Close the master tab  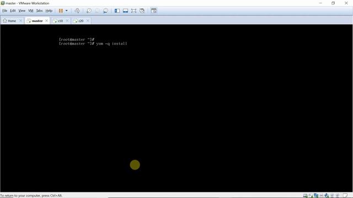[46, 21]
